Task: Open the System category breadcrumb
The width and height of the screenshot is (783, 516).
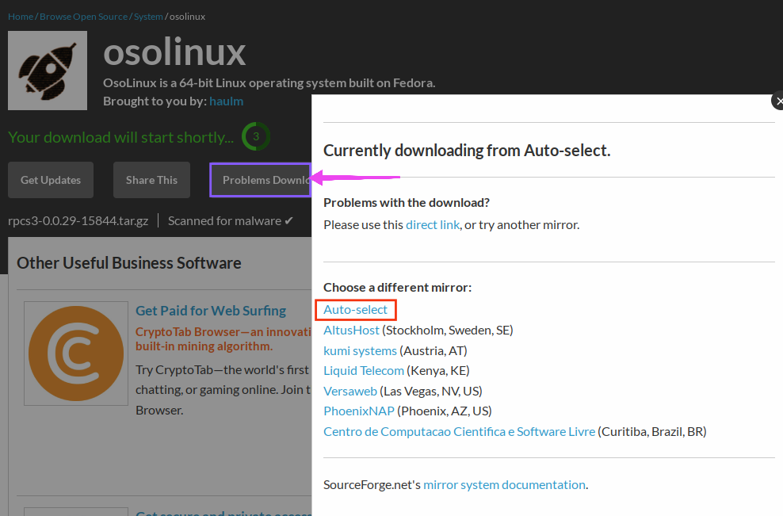Action: (x=148, y=17)
